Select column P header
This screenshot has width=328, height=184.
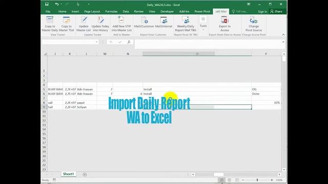click(x=266, y=54)
